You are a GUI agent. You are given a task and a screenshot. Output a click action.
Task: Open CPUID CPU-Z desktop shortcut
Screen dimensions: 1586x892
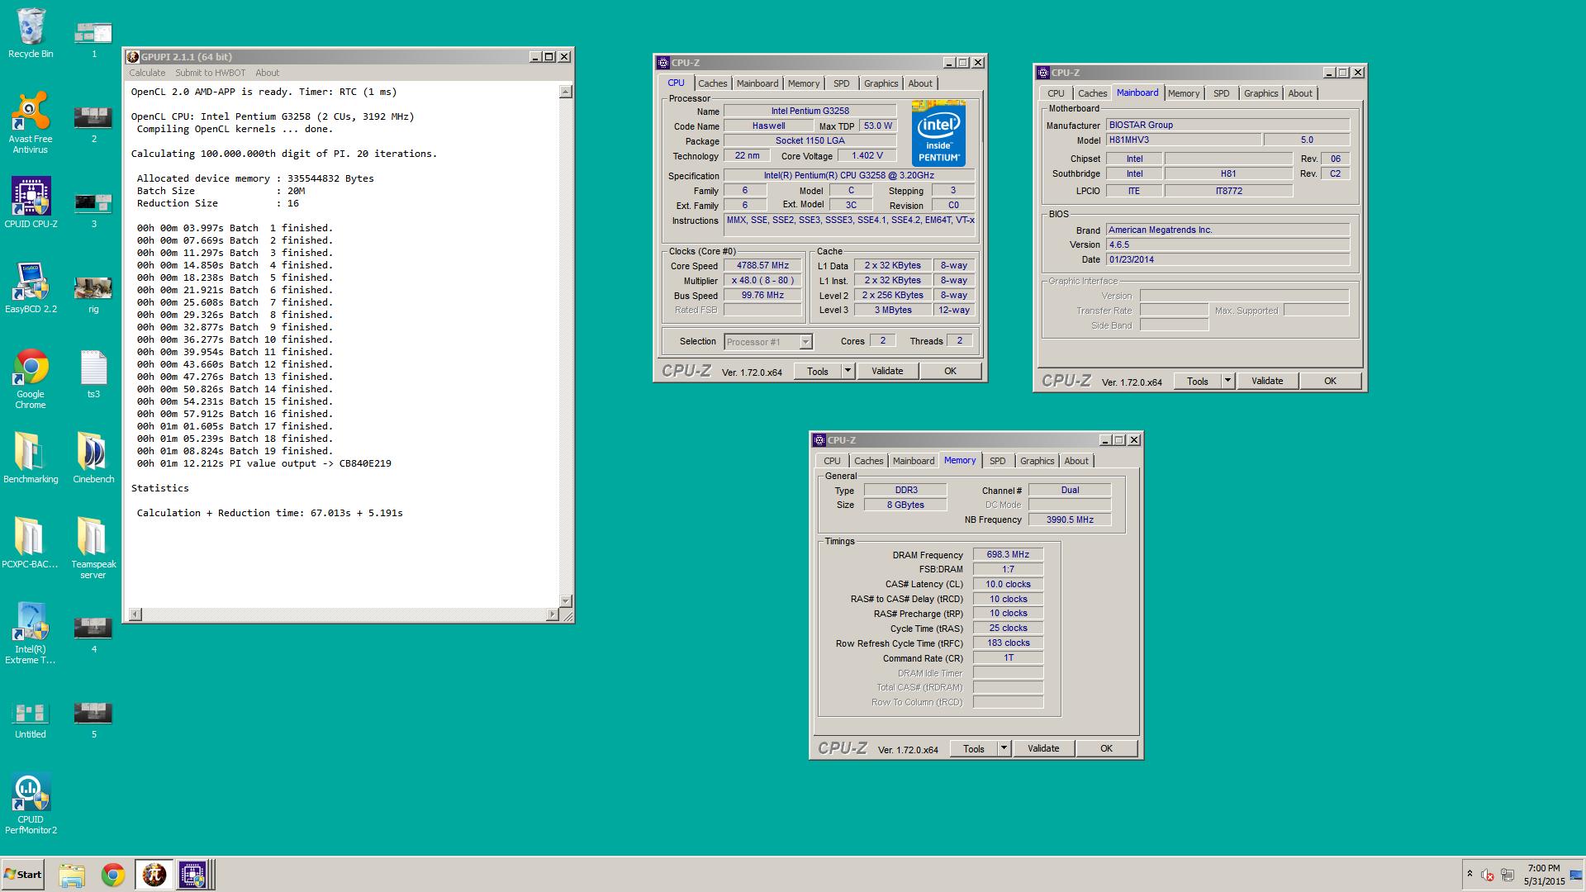[31, 202]
